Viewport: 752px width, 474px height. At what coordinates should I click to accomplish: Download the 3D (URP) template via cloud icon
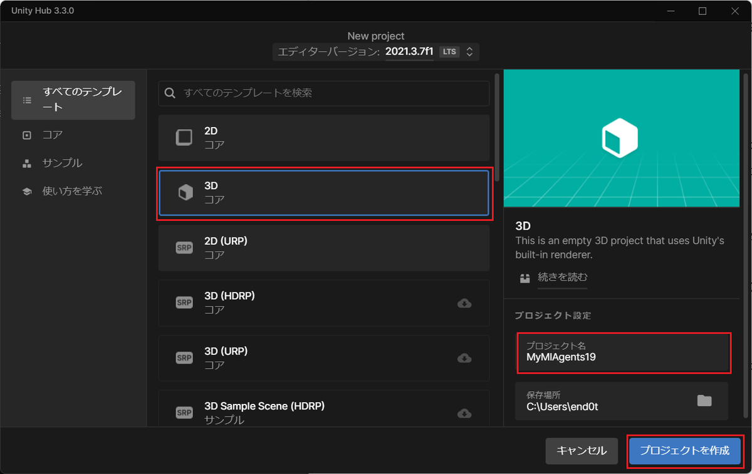pos(464,358)
